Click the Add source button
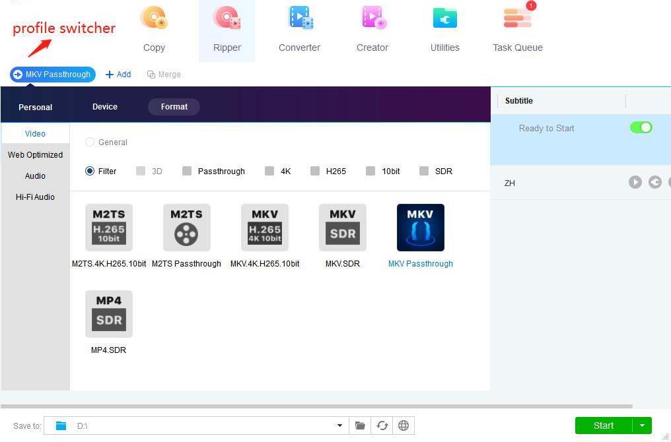This screenshot has height=442, width=671. point(118,75)
